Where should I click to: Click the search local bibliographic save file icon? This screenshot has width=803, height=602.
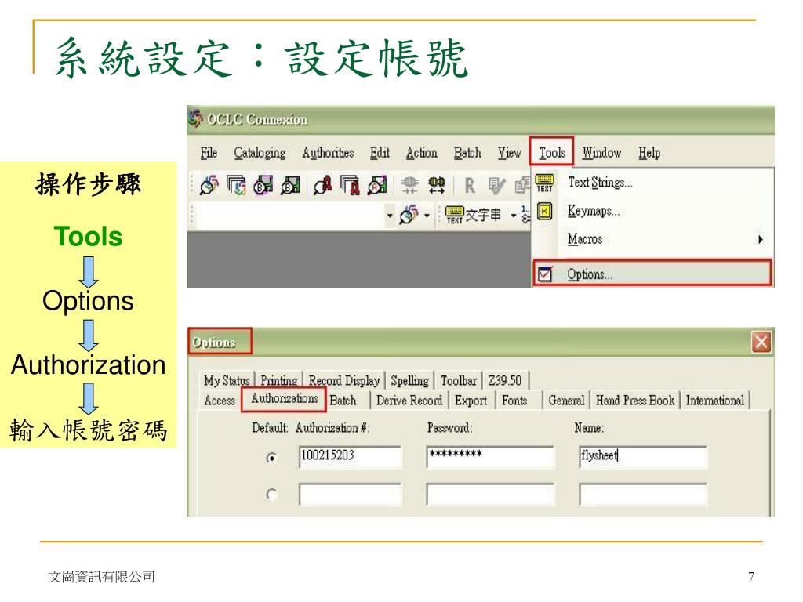pos(290,185)
